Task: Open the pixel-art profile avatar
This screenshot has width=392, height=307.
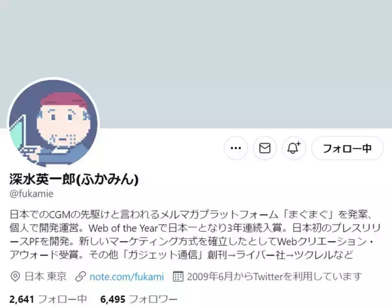Action: pyautogui.click(x=54, y=123)
